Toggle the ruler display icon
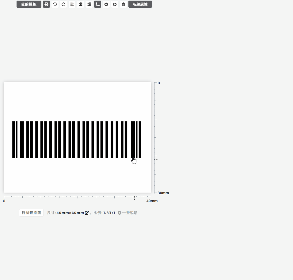The height and width of the screenshot is (280, 293). pos(97,4)
